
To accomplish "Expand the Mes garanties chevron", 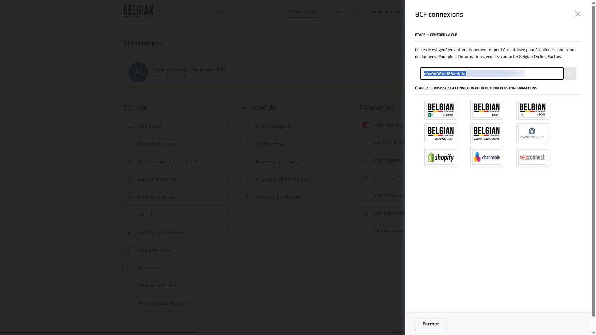I will coord(228,250).
